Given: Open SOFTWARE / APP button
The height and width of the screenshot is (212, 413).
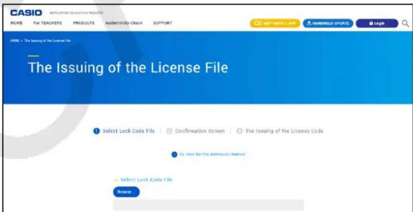Looking at the screenshot, I should (x=275, y=24).
